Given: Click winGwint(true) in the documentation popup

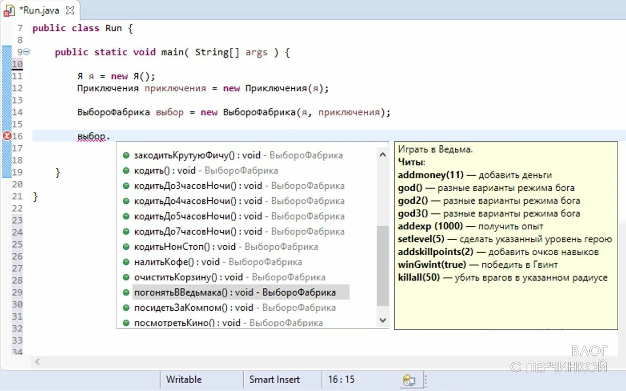Looking at the screenshot, I should 432,265.
